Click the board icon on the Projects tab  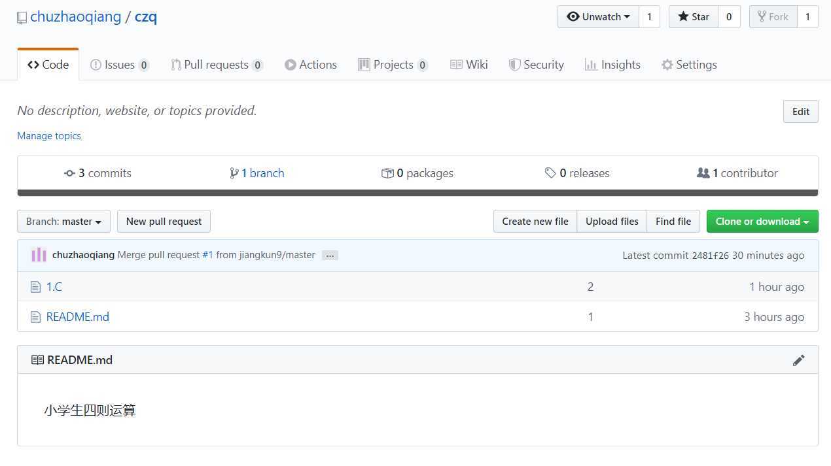(x=364, y=65)
